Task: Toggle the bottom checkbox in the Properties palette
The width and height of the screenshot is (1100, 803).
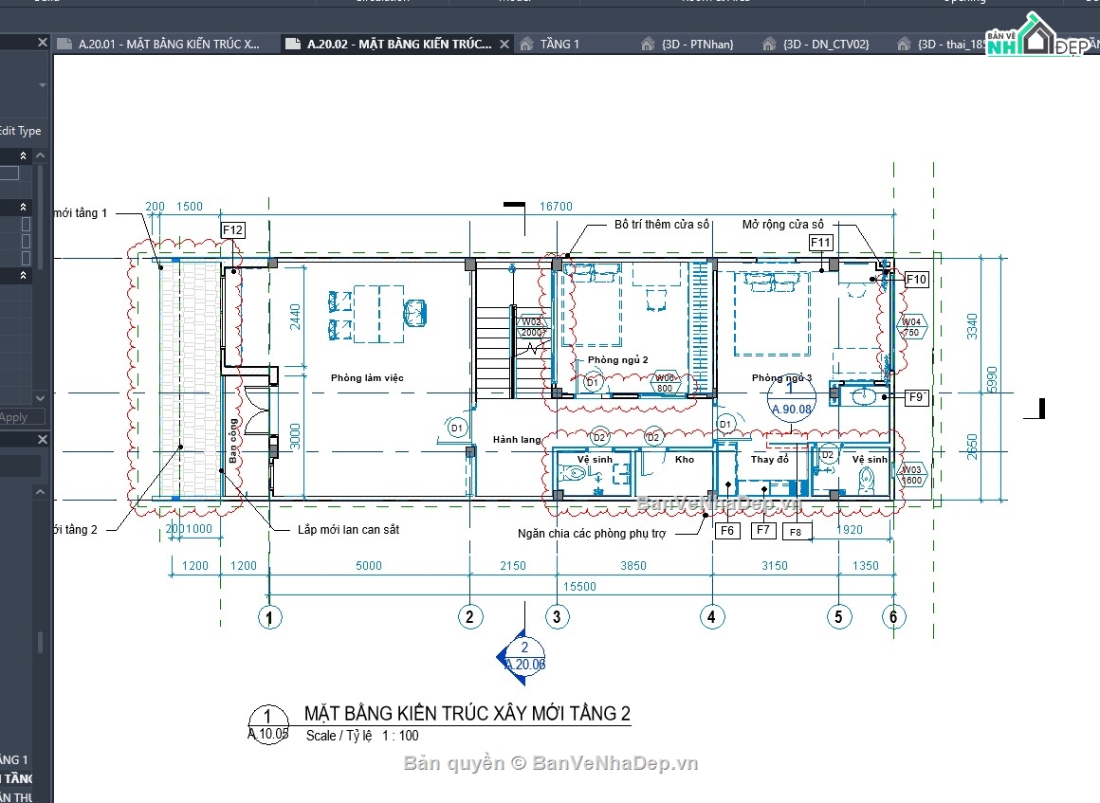Action: (x=26, y=260)
